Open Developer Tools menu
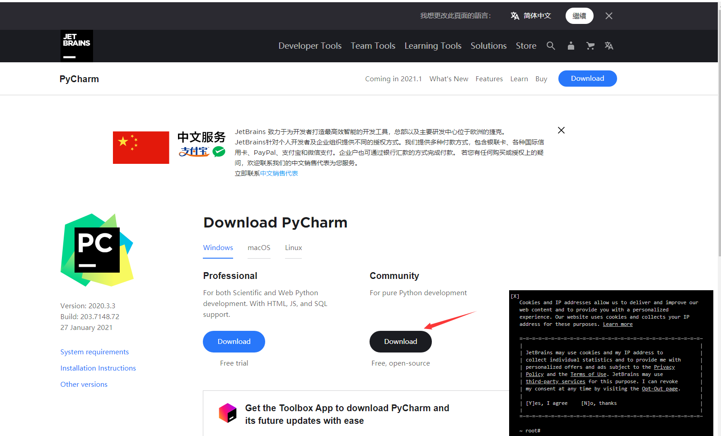This screenshot has width=721, height=436. click(310, 46)
